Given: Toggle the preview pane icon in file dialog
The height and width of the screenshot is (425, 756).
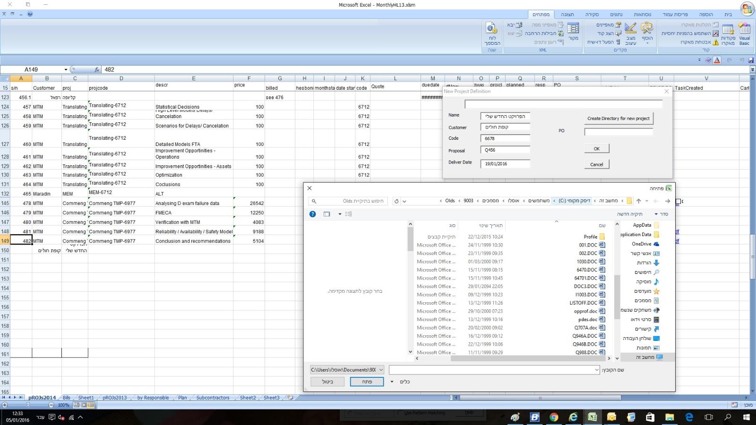Looking at the screenshot, I should [326, 214].
